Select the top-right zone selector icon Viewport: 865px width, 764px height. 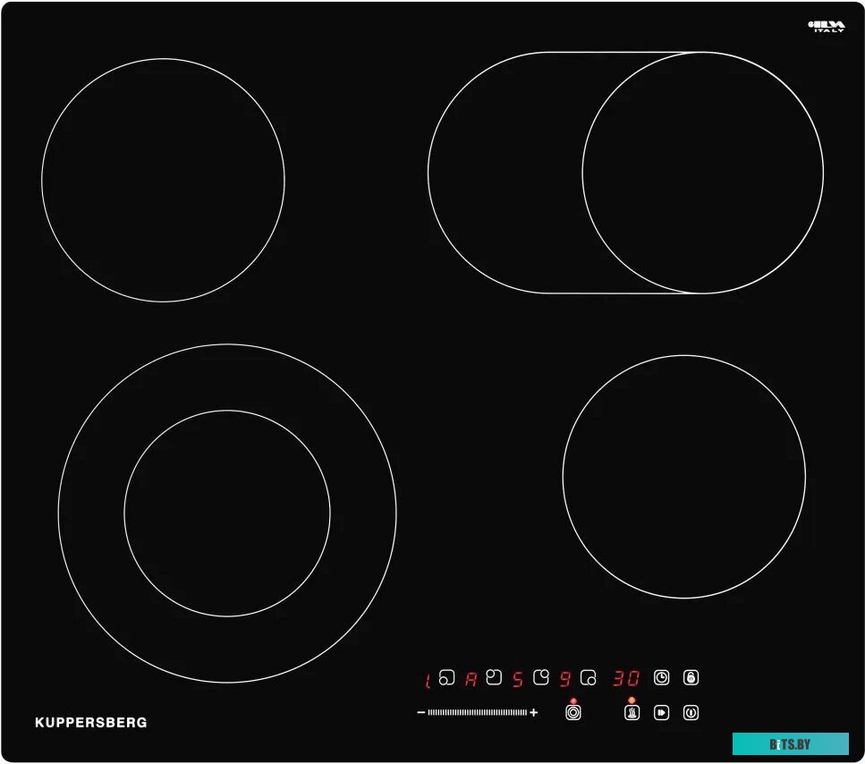pyautogui.click(x=540, y=678)
